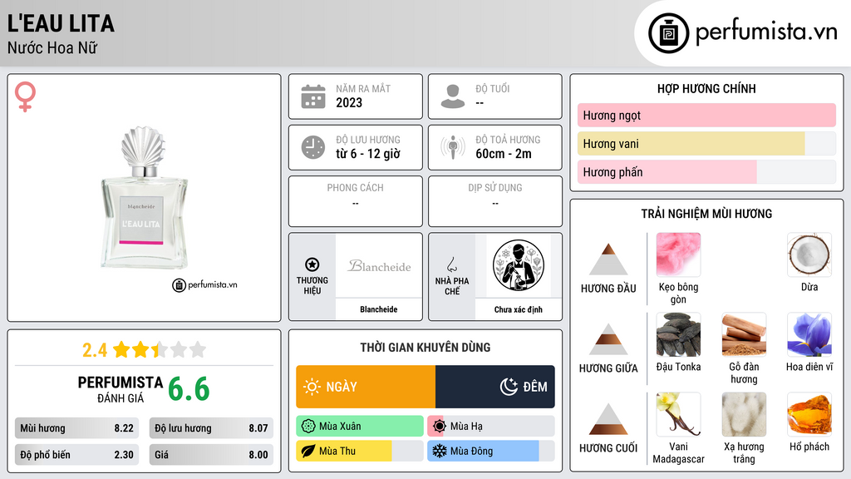Click the Blancheide brand logo
This screenshot has height=479, width=851.
pyautogui.click(x=379, y=265)
